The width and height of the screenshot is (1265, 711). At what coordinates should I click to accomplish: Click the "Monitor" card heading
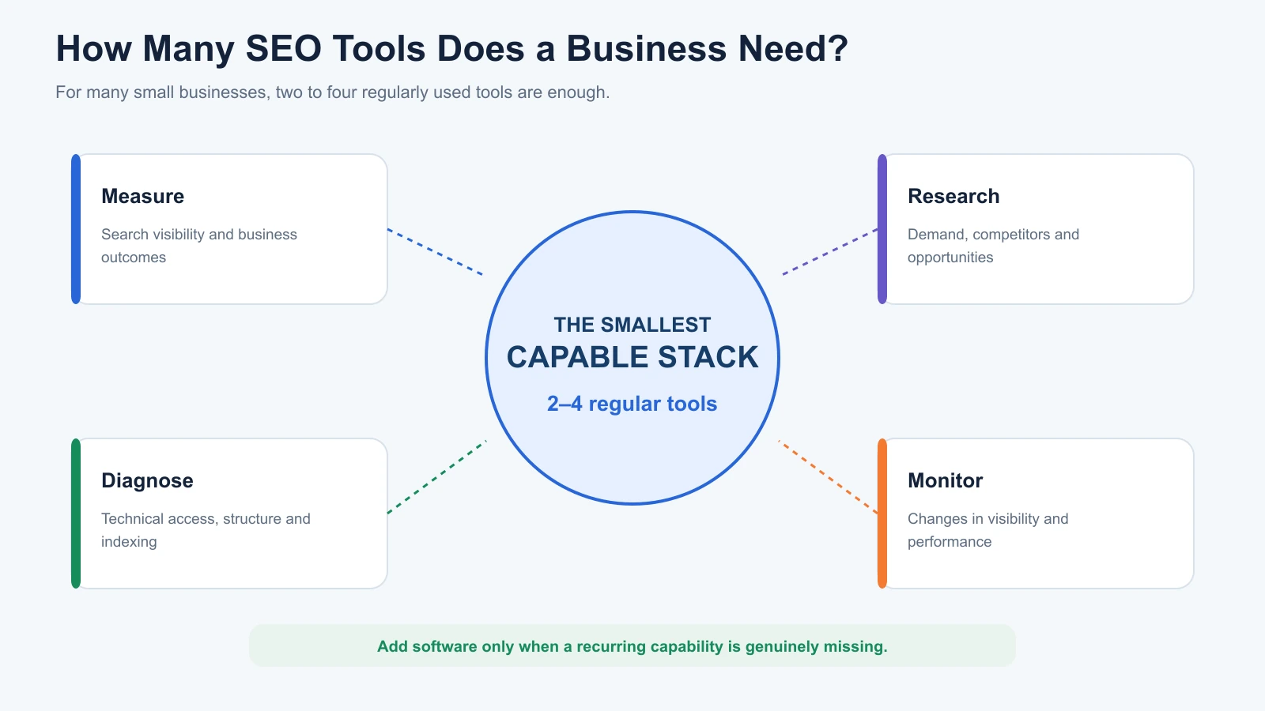click(945, 480)
